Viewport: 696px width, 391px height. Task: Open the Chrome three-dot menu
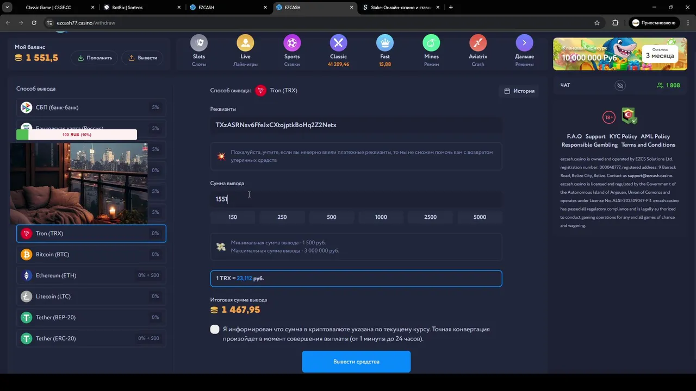[x=687, y=23]
